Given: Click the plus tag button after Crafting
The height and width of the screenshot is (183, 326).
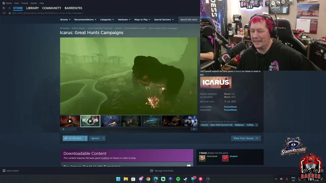Looking at the screenshot, I should pyautogui.click(x=256, y=125).
